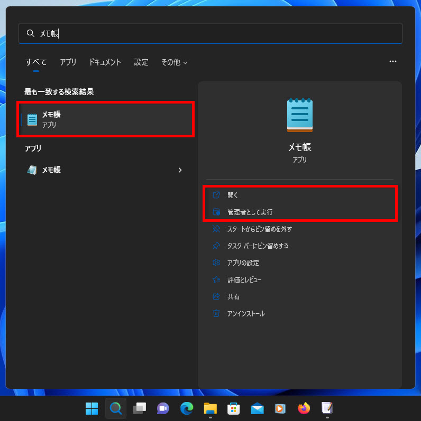Viewport: 421px width, 421px height.
Task: Click 開く to launch Notepad
Action: (233, 195)
